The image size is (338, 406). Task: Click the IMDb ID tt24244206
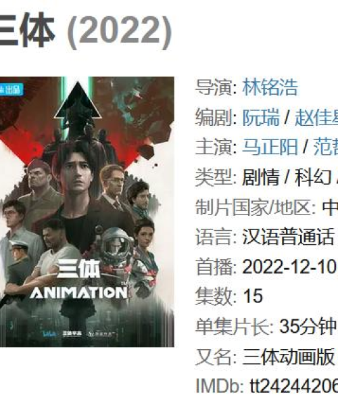pyautogui.click(x=293, y=386)
